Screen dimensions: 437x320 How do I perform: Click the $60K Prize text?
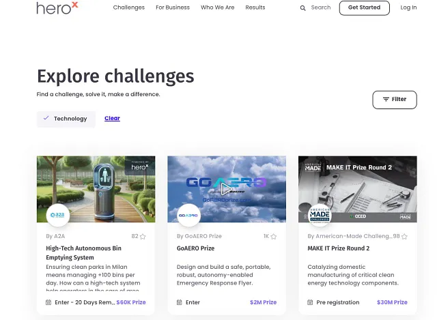pyautogui.click(x=131, y=302)
